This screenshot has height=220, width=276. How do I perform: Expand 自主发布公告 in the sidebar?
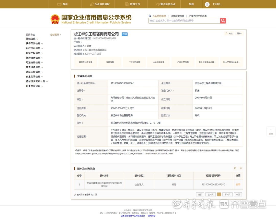tap(34, 86)
